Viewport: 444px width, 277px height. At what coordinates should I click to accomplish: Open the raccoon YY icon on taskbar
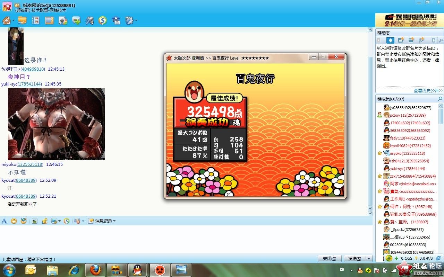117,270
